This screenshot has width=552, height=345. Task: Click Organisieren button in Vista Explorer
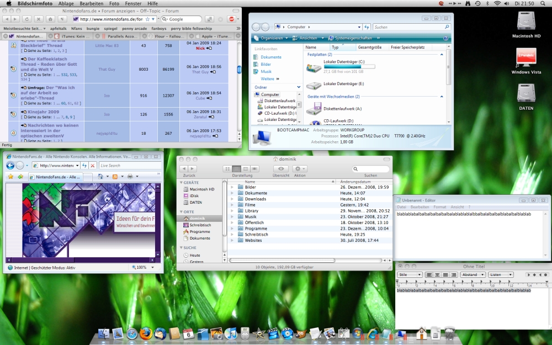coord(271,38)
